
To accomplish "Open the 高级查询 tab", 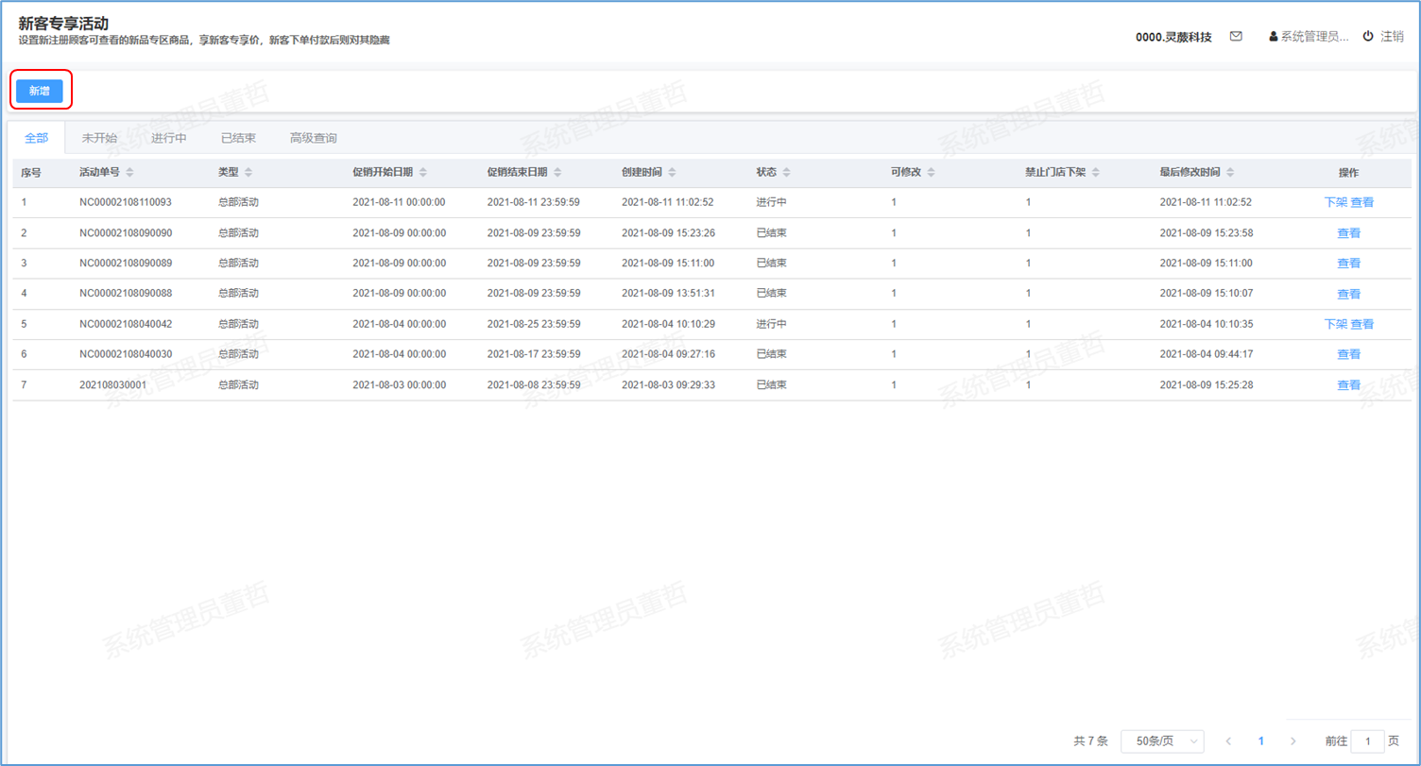I will tap(313, 138).
